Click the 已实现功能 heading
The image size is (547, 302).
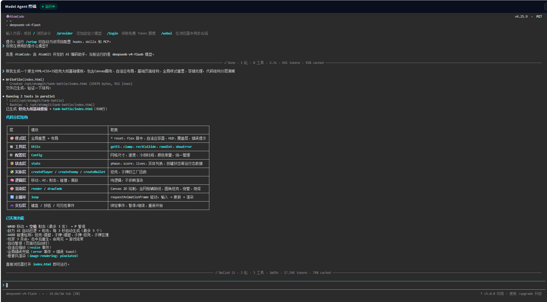(x=15, y=218)
